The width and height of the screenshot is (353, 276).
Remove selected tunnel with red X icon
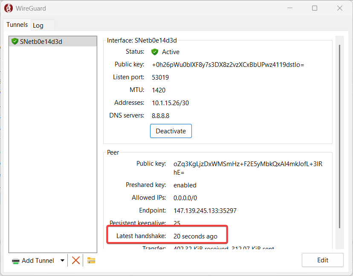coord(75,261)
